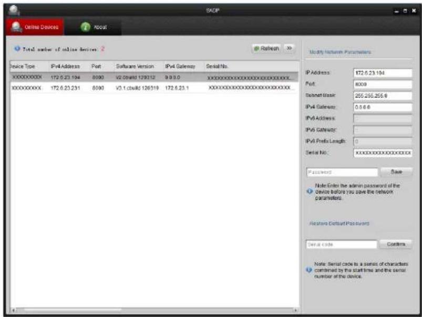Click the IPv6 Prefix Length field

(383, 141)
